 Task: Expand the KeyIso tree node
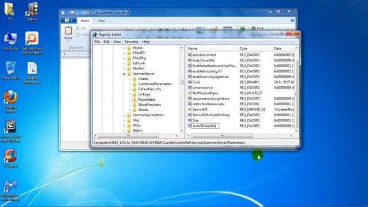pyautogui.click(x=124, y=48)
